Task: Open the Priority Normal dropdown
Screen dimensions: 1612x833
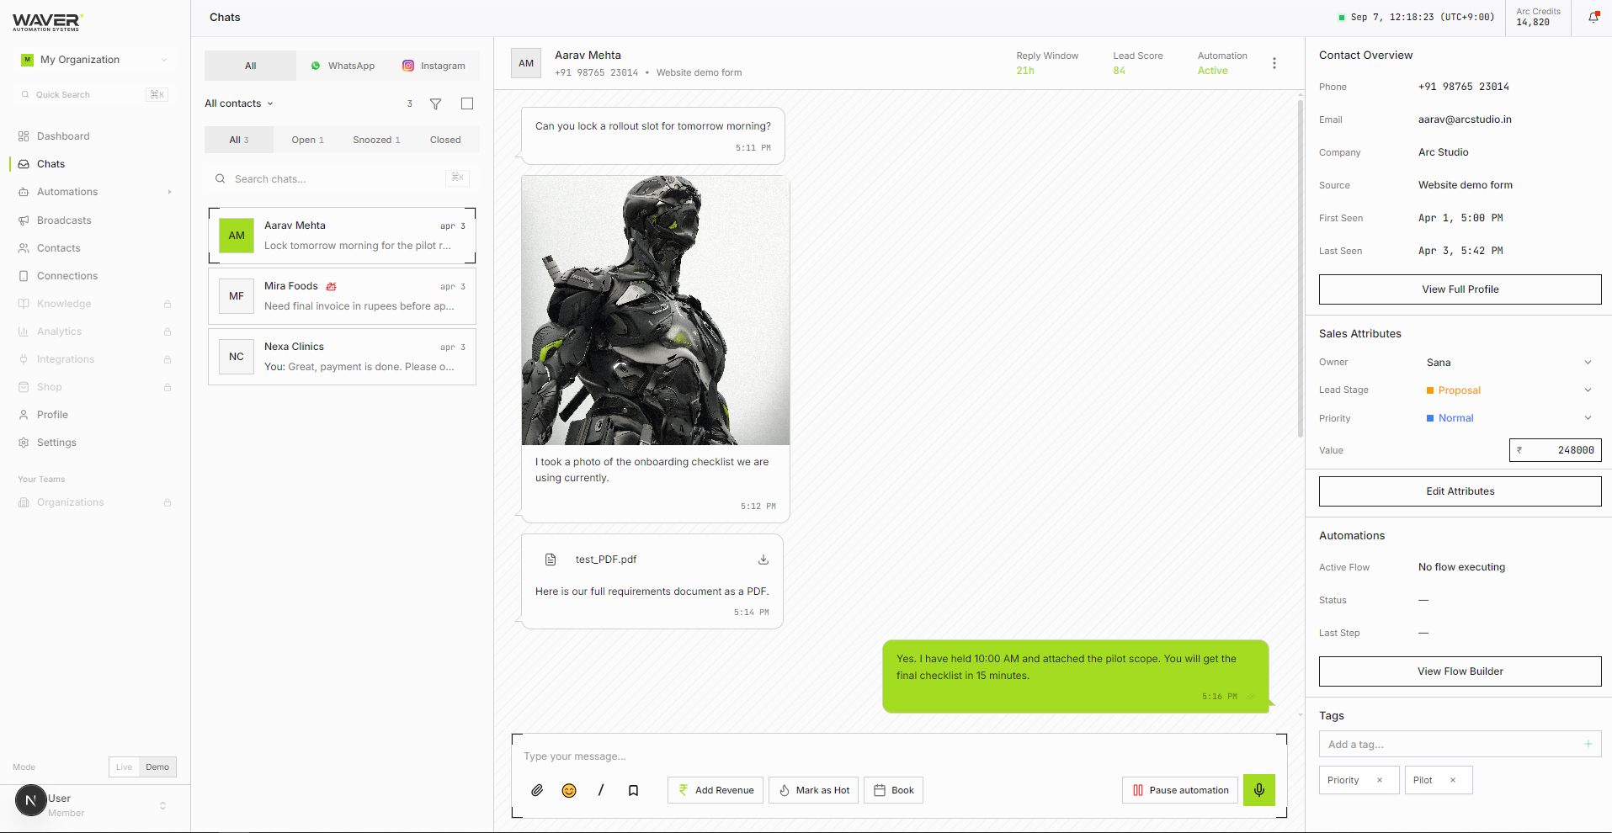Action: [1509, 418]
